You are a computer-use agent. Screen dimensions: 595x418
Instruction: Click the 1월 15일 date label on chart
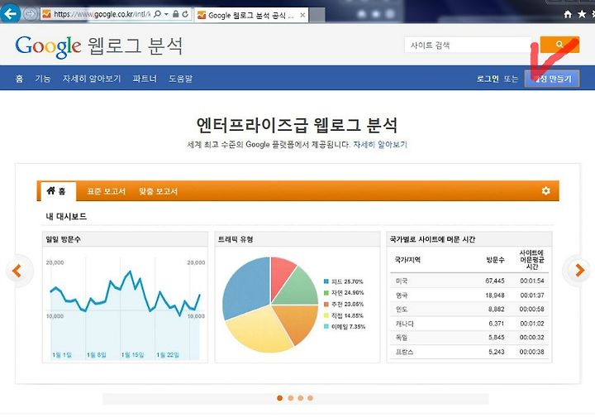coord(132,355)
